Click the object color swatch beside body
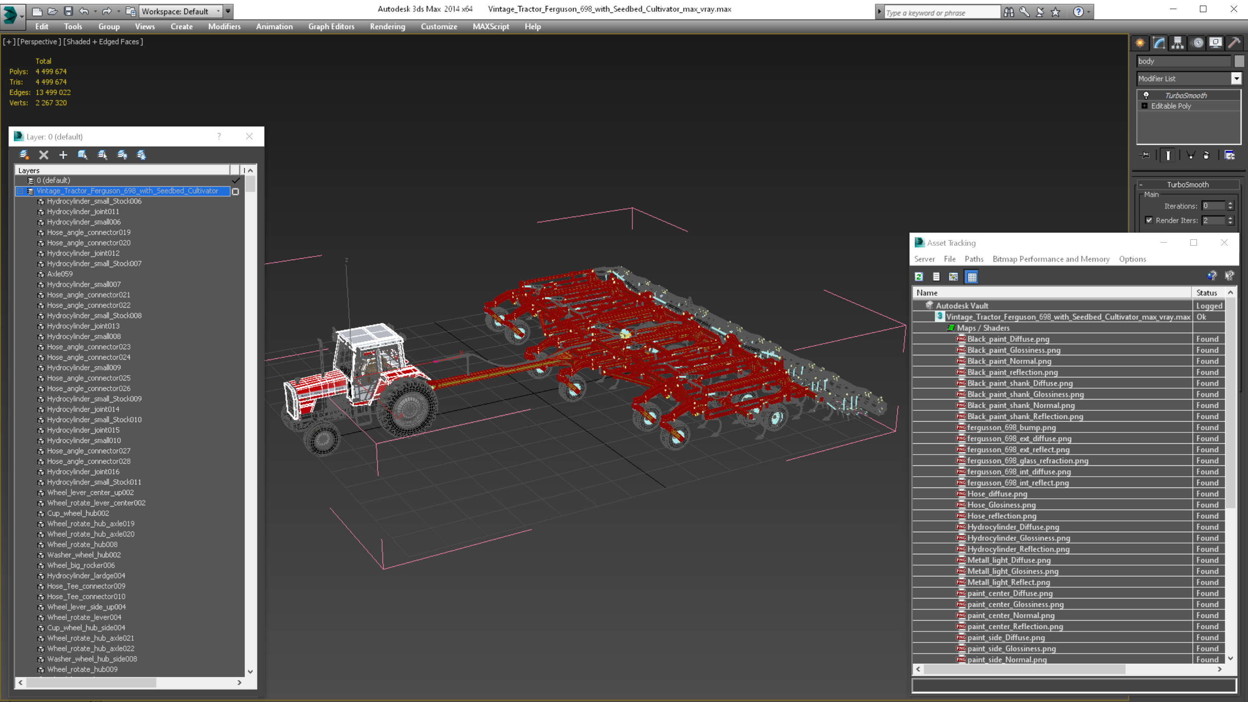Image resolution: width=1248 pixels, height=702 pixels. click(x=1239, y=61)
